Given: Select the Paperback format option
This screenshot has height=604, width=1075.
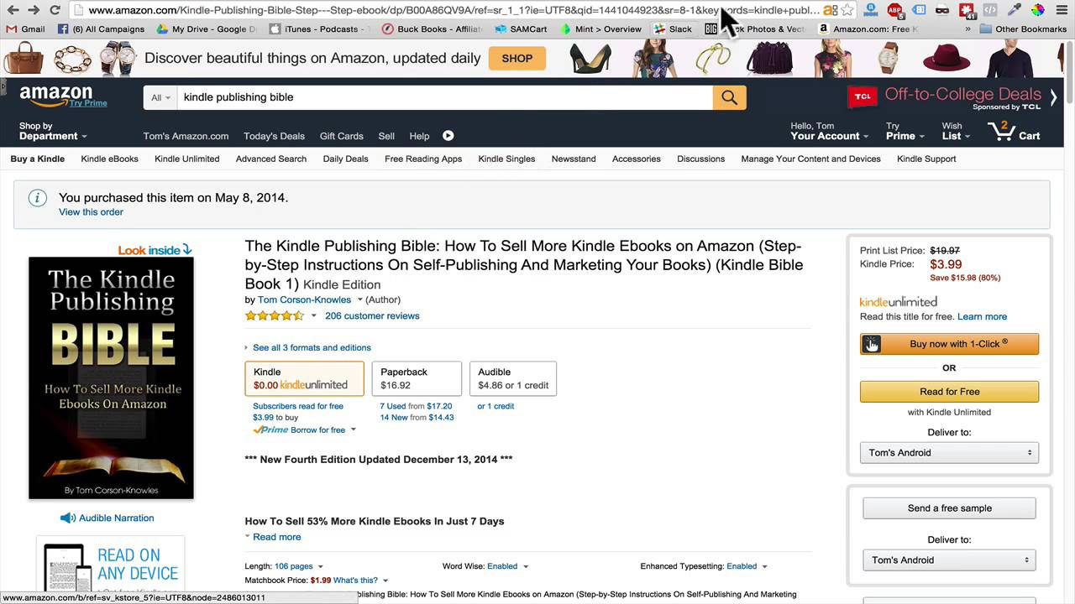Looking at the screenshot, I should click(x=417, y=378).
